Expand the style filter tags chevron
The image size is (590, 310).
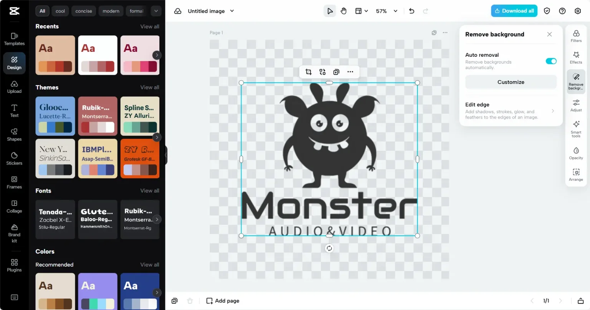156,11
